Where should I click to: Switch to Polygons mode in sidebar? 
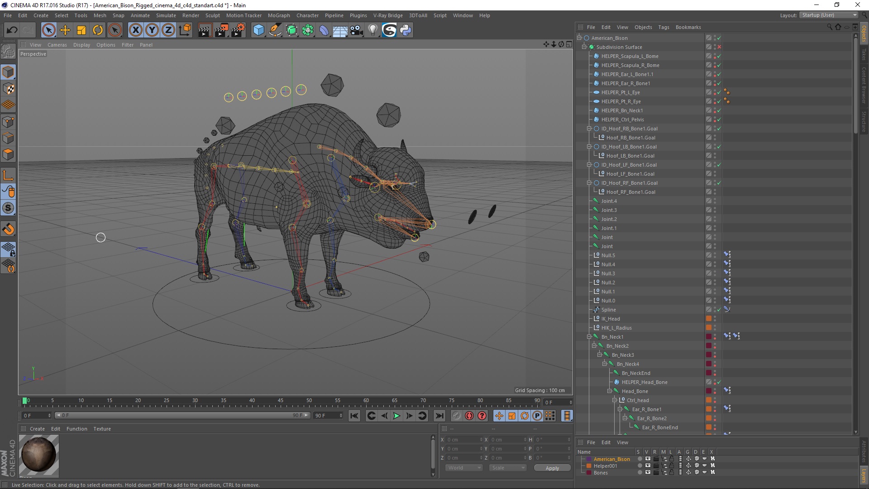tap(8, 155)
